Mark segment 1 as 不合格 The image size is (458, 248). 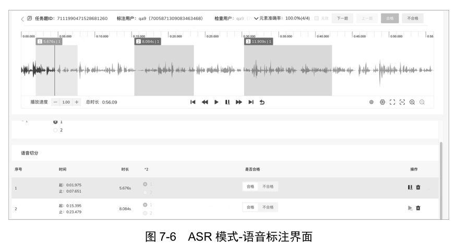coord(268,186)
